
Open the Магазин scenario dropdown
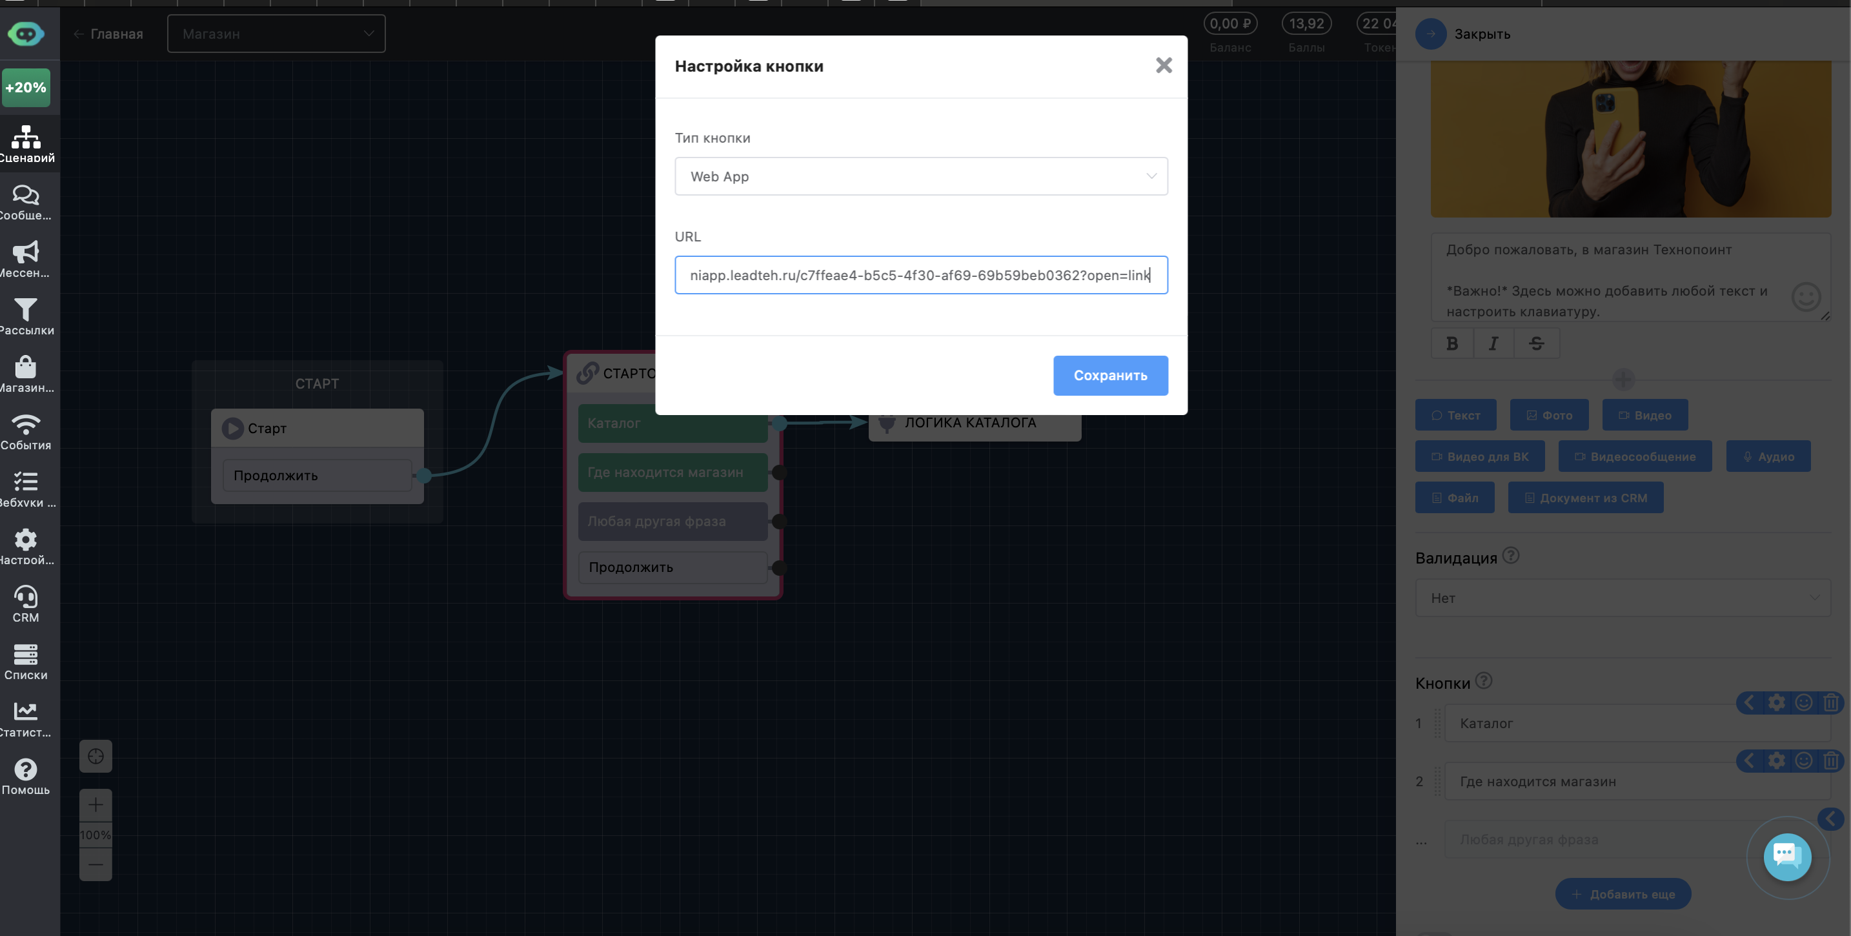click(x=276, y=34)
